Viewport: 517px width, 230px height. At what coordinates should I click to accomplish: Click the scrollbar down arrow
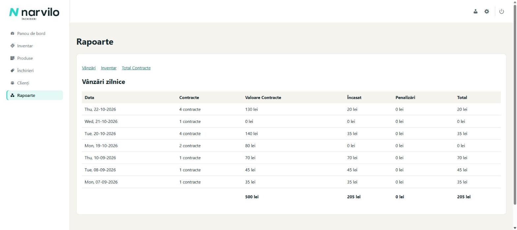click(515, 228)
